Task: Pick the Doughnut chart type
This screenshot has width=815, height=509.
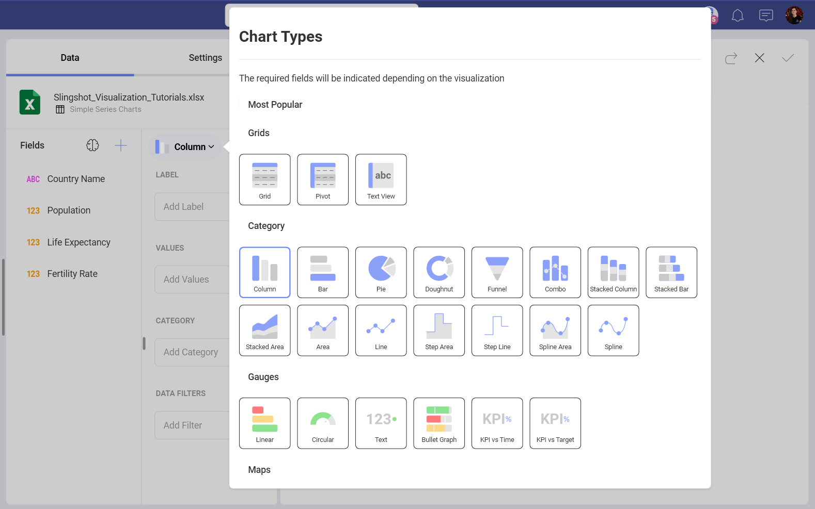Action: pyautogui.click(x=439, y=272)
